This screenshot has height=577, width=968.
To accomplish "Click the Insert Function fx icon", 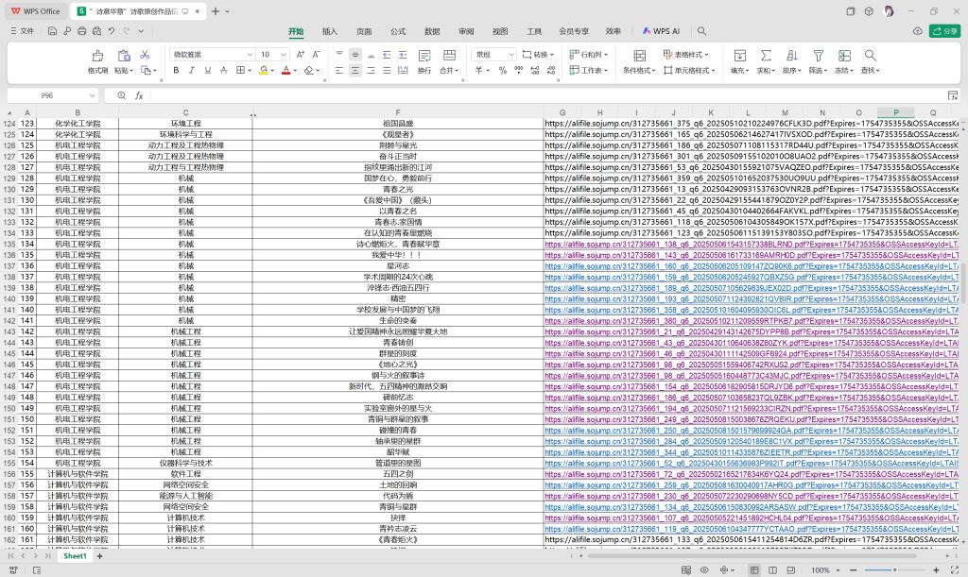I will [139, 95].
